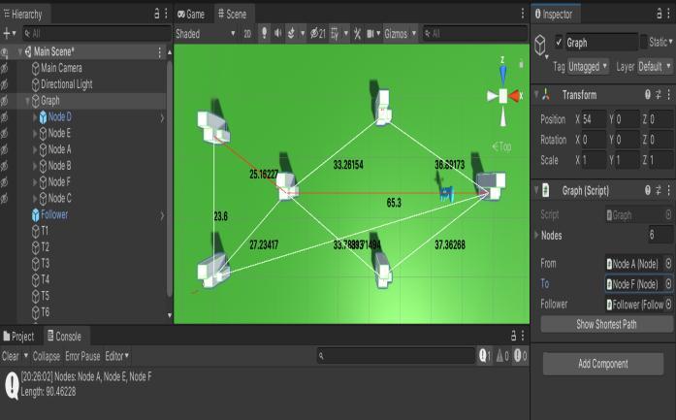Toggle visibility eye for Main Camera
676x420 pixels.
[4, 69]
